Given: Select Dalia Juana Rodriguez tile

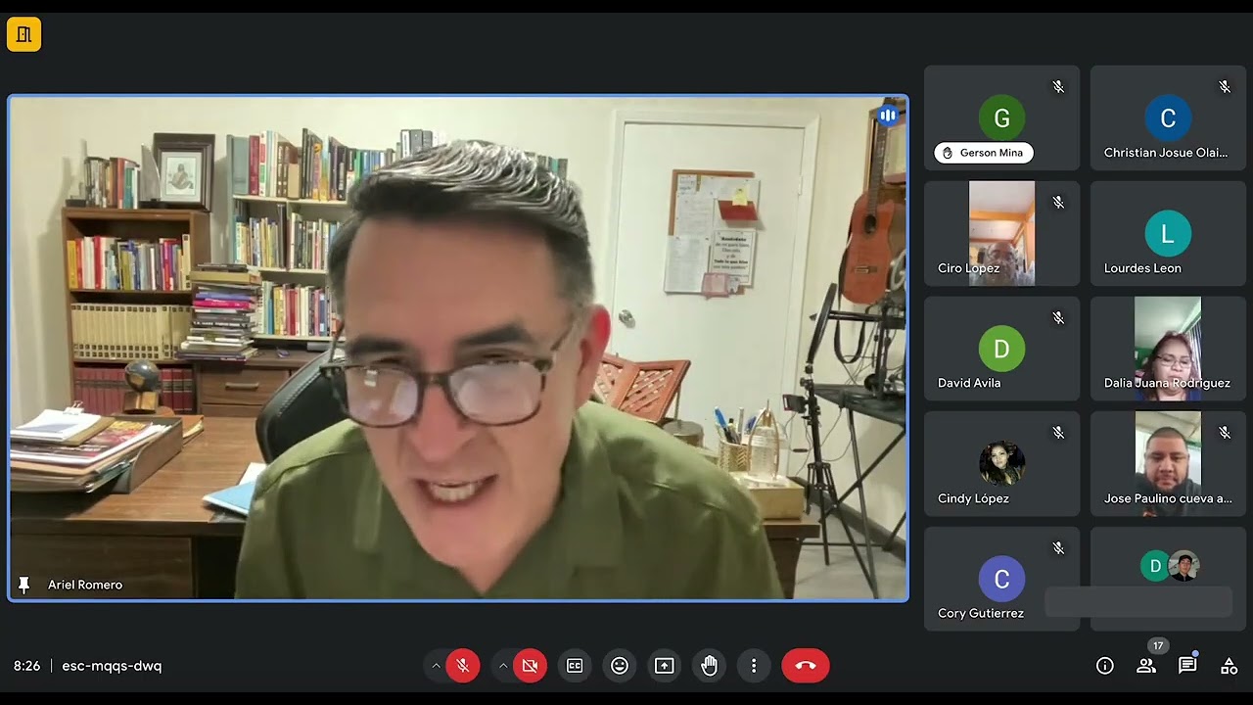Looking at the screenshot, I should click(1168, 349).
